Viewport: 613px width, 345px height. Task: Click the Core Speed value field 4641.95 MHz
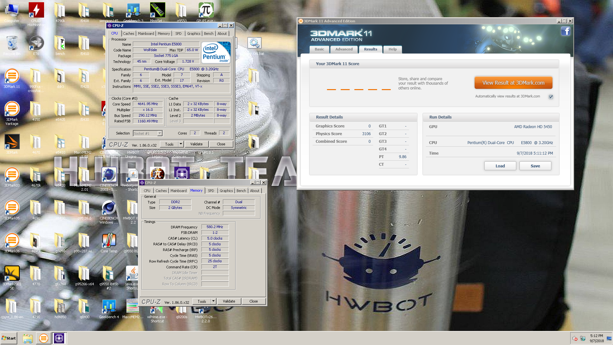148,104
